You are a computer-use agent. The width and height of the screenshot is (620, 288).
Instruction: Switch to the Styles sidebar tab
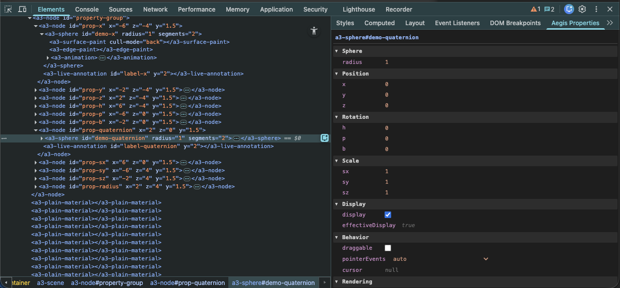tap(345, 23)
